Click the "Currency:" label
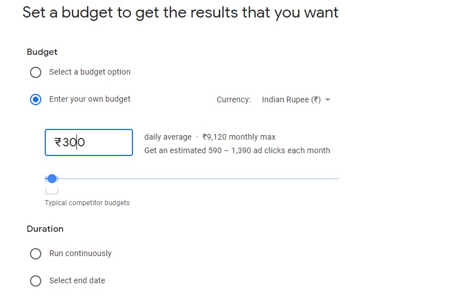 233,99
